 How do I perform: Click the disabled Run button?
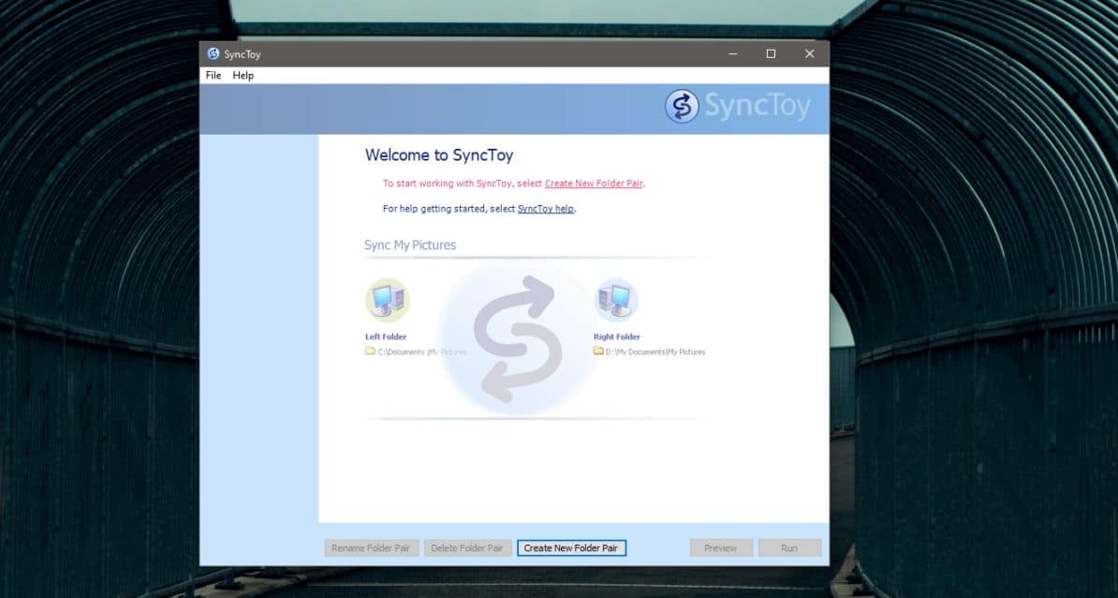pyautogui.click(x=789, y=548)
